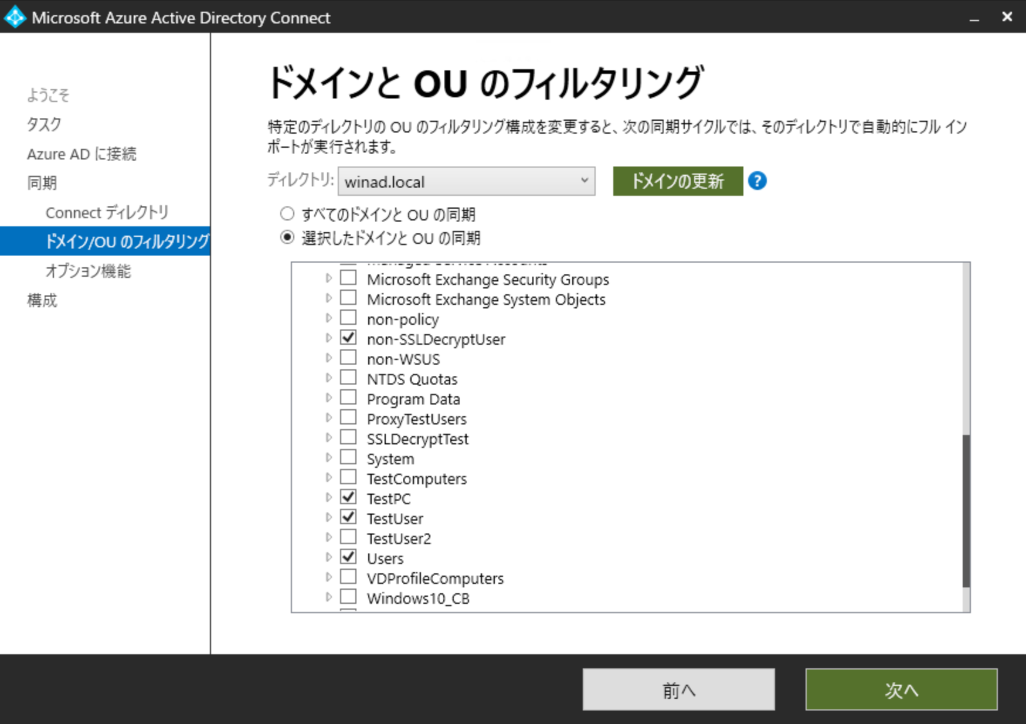
Task: Select the すべてのドメインと OU の同期 radio button
Action: [x=287, y=213]
